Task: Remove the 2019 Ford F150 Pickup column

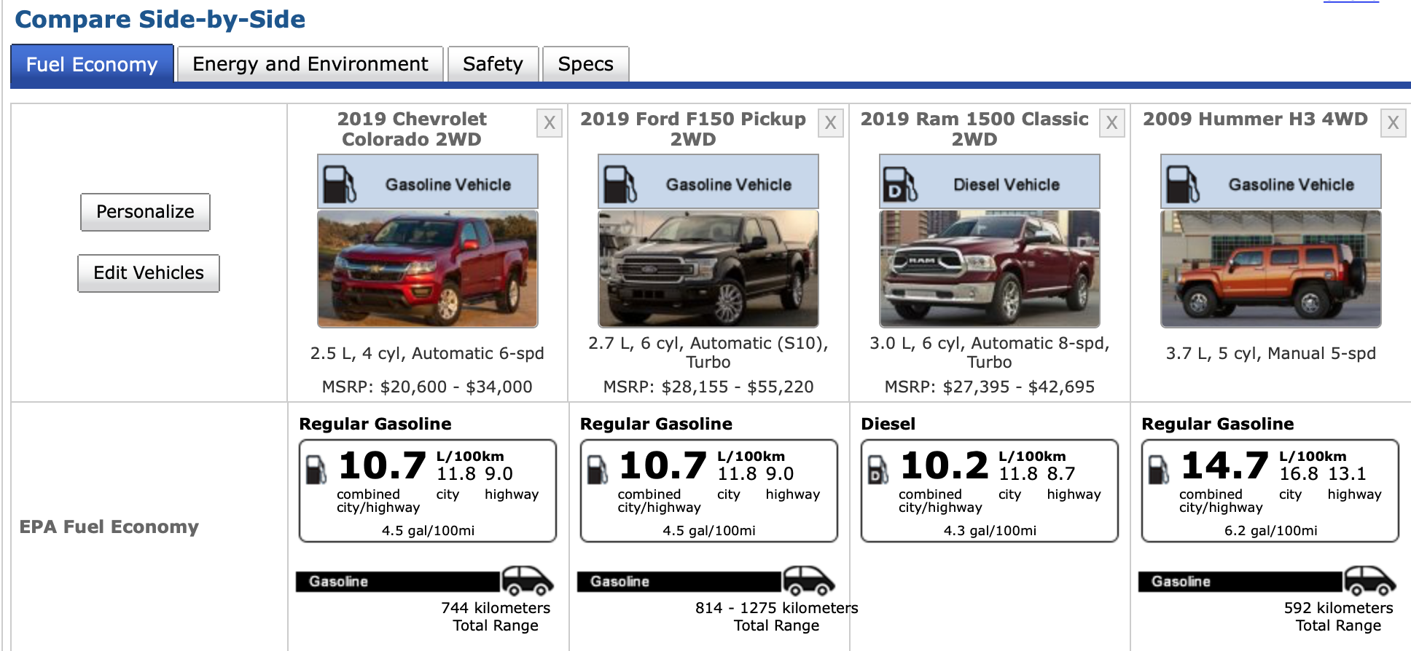Action: point(830,123)
